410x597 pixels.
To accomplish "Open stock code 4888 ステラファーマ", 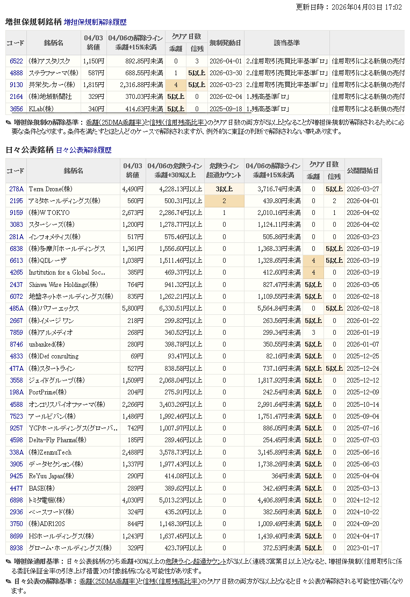I will [x=16, y=73].
